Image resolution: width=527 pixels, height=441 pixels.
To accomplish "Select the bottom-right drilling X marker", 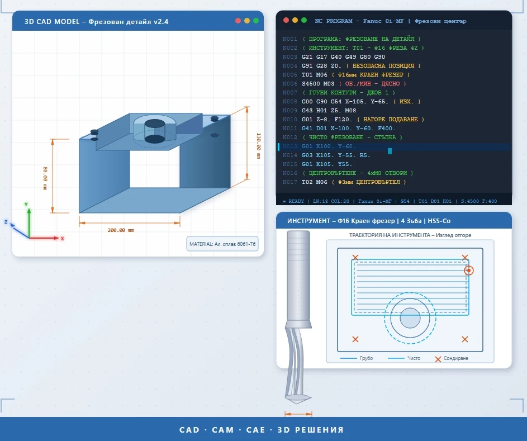I will point(465,339).
